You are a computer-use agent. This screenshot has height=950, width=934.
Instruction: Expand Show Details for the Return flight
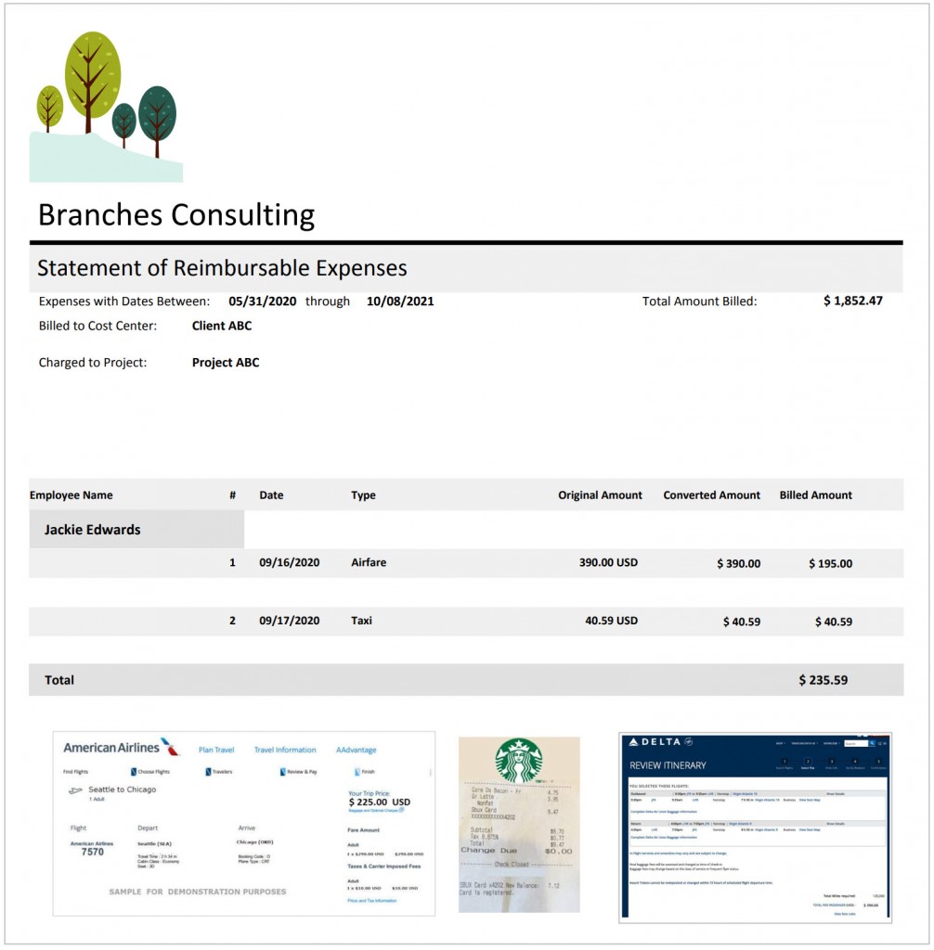point(837,823)
